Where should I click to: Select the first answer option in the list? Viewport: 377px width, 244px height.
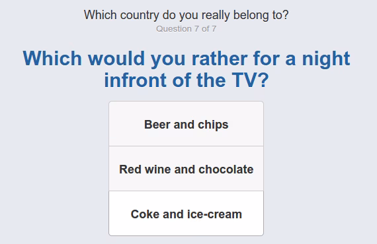coord(186,124)
